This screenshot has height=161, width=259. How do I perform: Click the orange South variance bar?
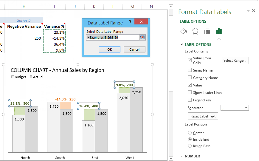pos(66,106)
